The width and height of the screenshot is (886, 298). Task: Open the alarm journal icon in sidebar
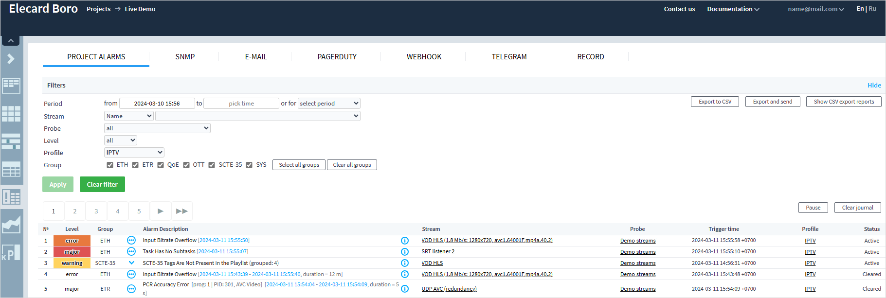point(11,197)
